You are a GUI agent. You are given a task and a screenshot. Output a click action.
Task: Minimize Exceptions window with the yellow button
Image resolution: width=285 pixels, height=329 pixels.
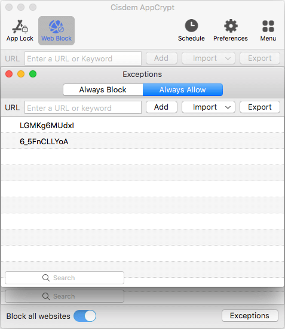coord(21,74)
